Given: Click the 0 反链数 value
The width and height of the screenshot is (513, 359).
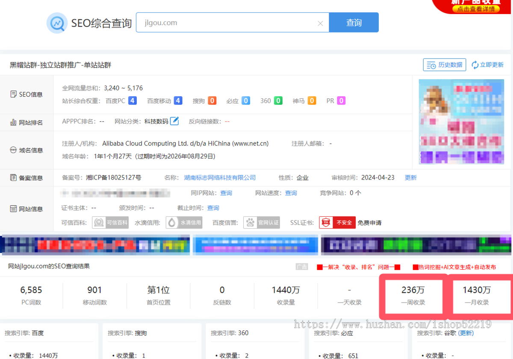Looking at the screenshot, I should [222, 290].
